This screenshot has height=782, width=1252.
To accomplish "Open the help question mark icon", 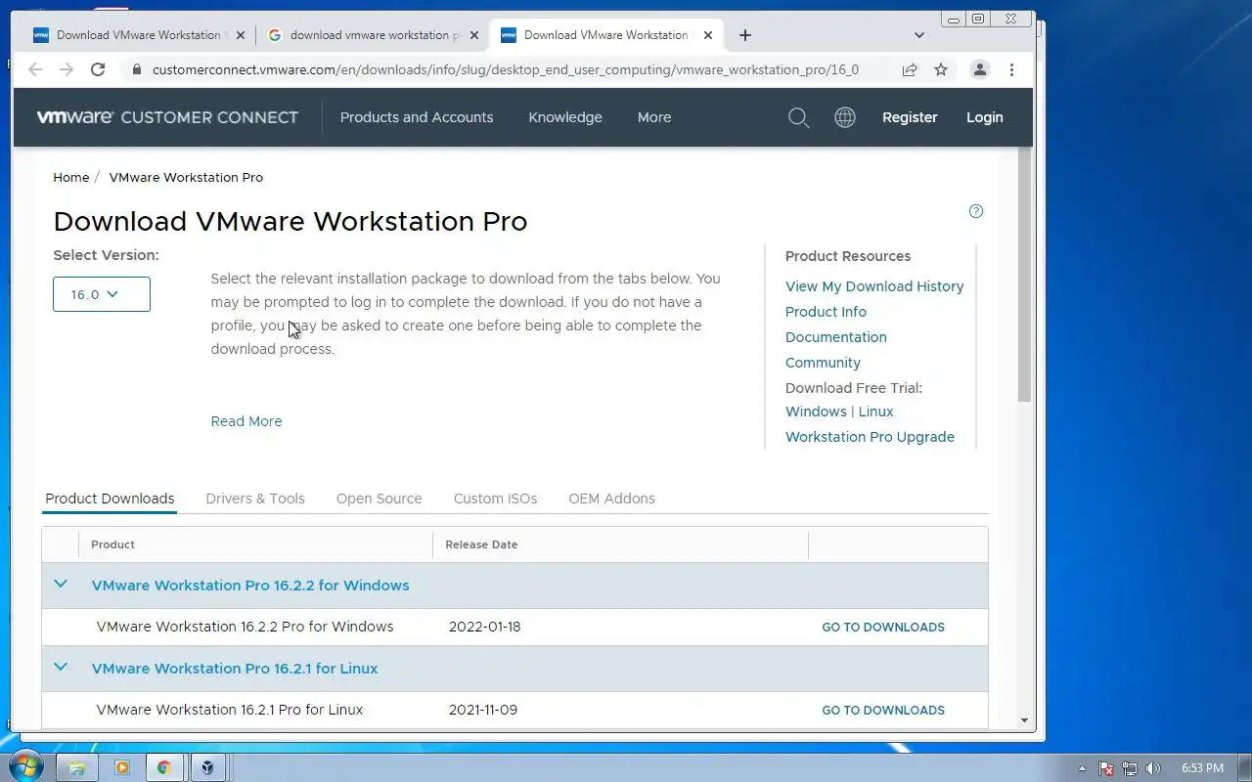I will pos(976,211).
